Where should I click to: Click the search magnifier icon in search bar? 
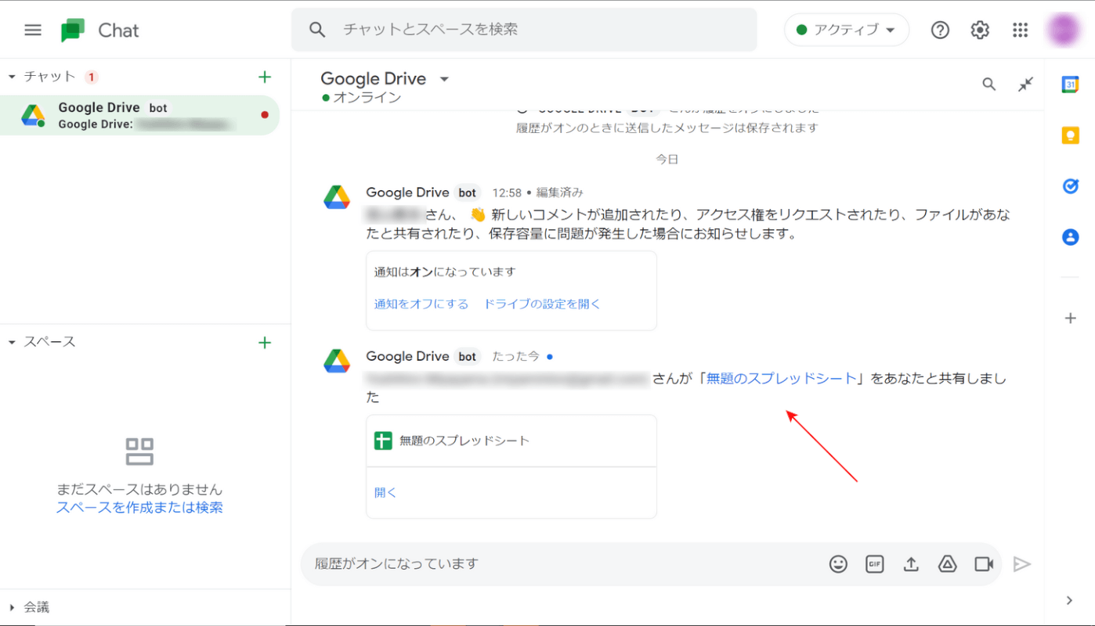click(317, 30)
